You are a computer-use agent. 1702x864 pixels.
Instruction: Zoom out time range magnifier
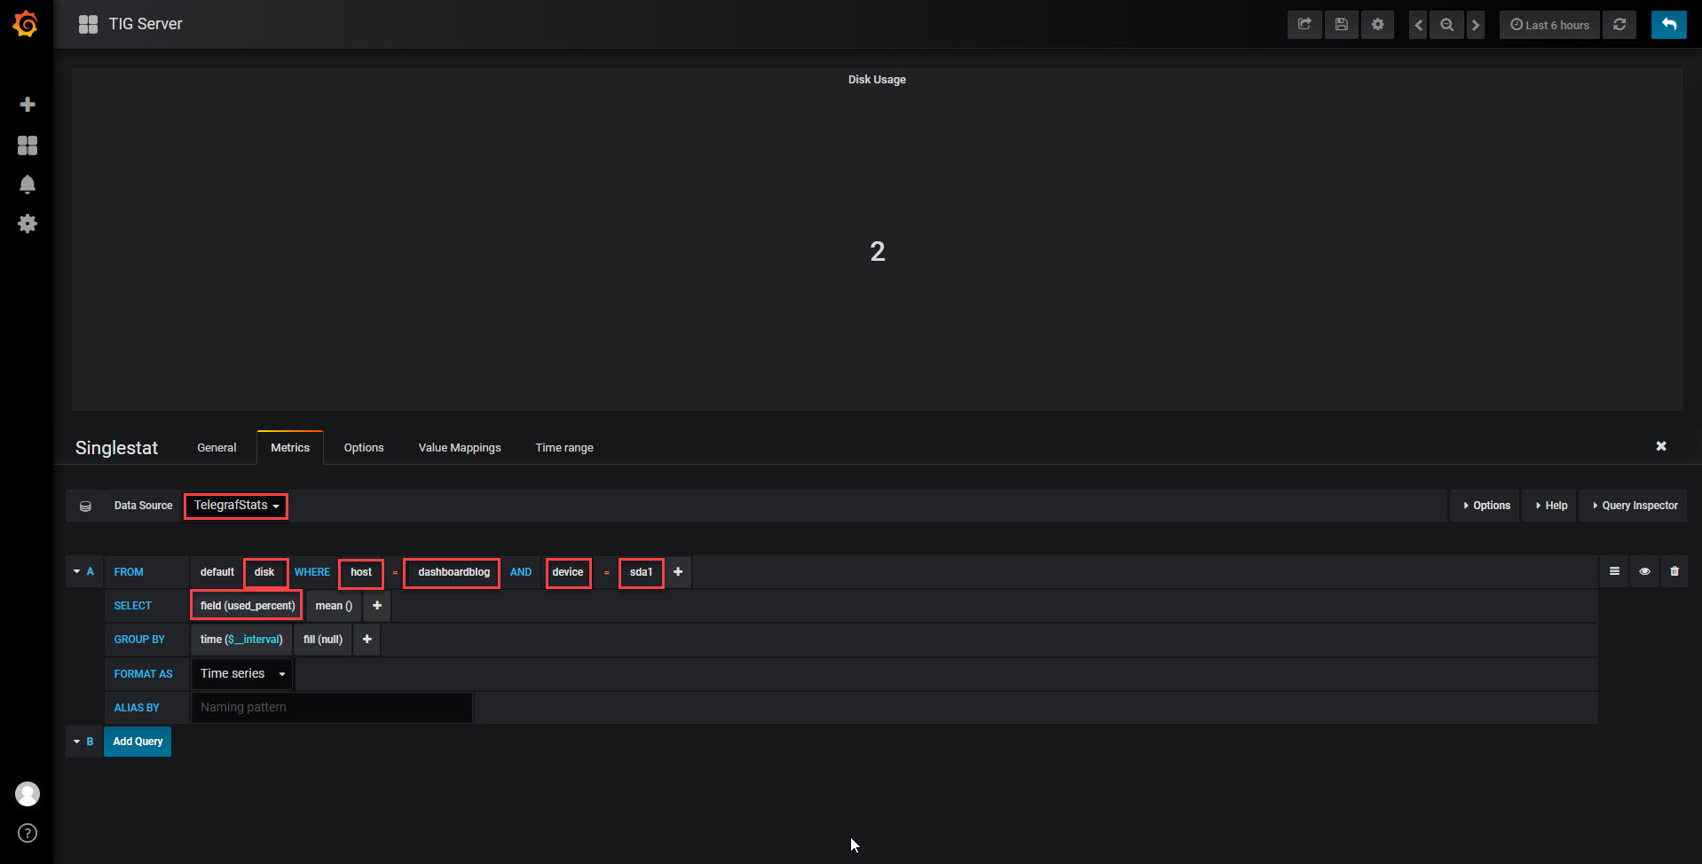click(x=1446, y=25)
